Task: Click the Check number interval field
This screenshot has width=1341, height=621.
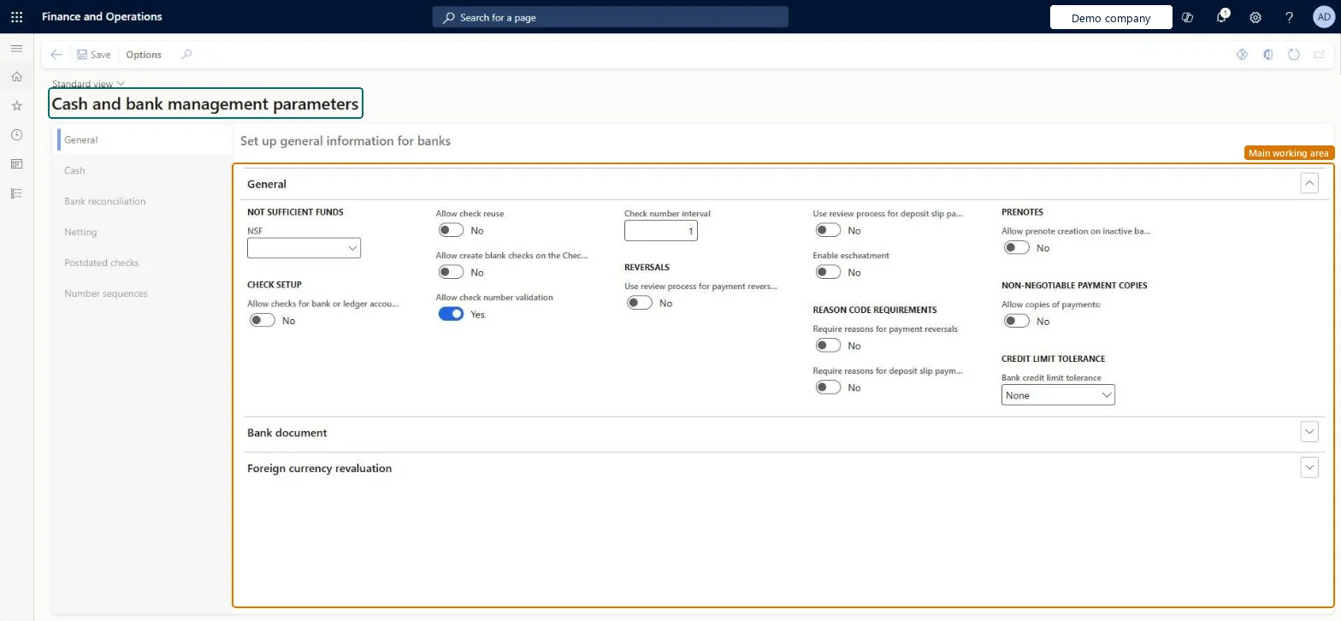Action: 661,231
